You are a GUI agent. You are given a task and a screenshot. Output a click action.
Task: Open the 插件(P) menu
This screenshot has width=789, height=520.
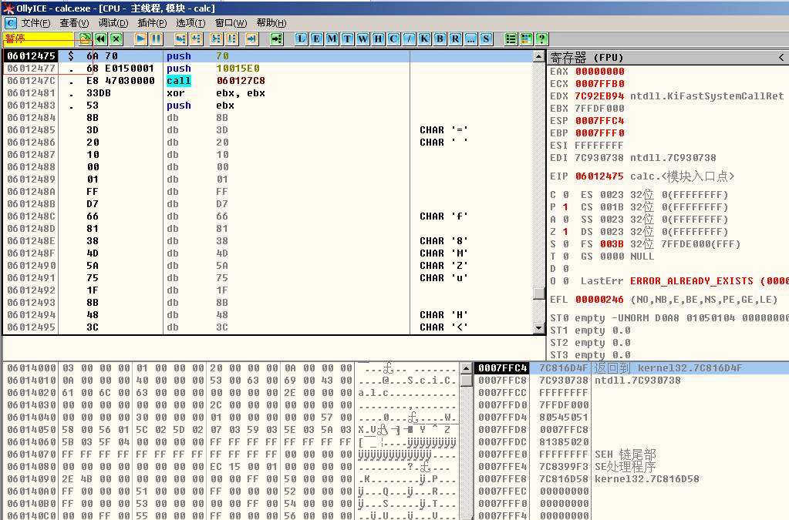tap(152, 23)
